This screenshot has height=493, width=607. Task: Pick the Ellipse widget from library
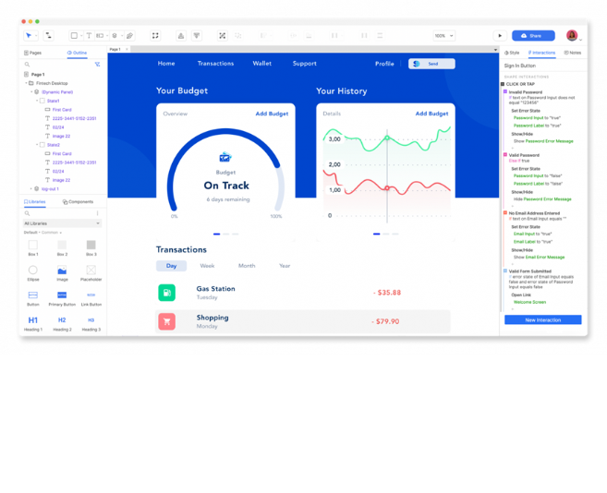(x=33, y=271)
